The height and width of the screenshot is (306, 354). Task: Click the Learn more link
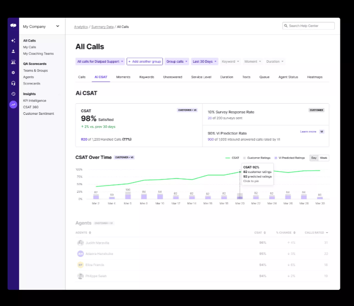308,132
